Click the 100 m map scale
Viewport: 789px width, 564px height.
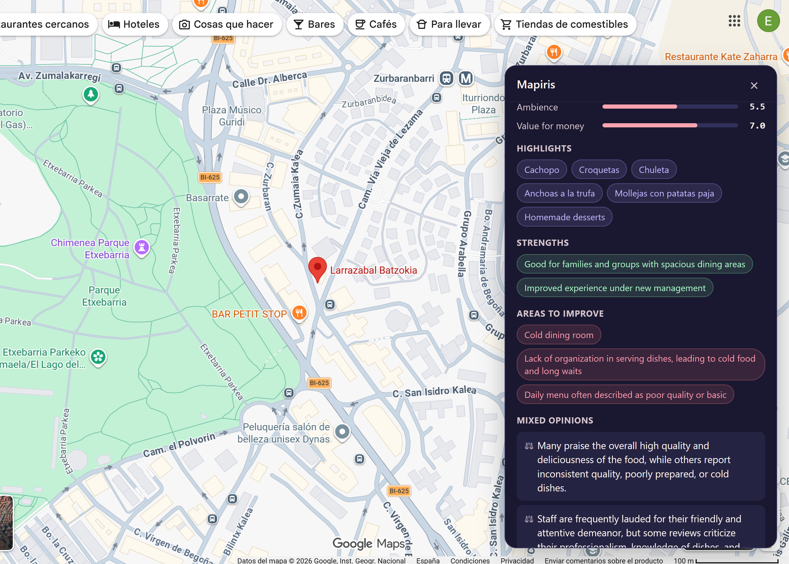click(726, 560)
